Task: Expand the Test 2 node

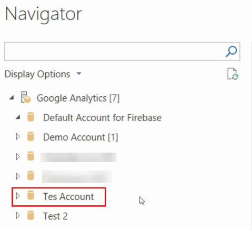Action: [x=18, y=216]
